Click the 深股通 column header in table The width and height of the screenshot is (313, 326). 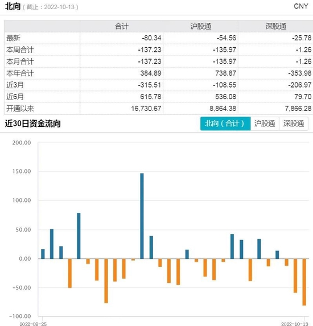276,26
